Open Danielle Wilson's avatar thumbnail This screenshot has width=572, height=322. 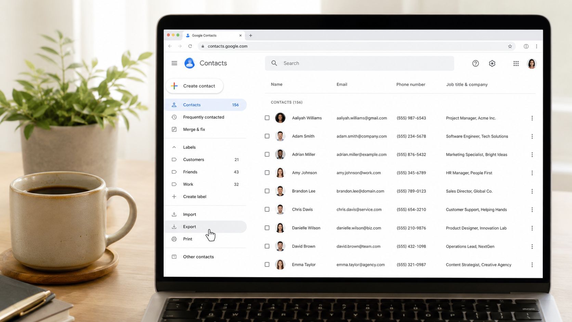(x=280, y=228)
